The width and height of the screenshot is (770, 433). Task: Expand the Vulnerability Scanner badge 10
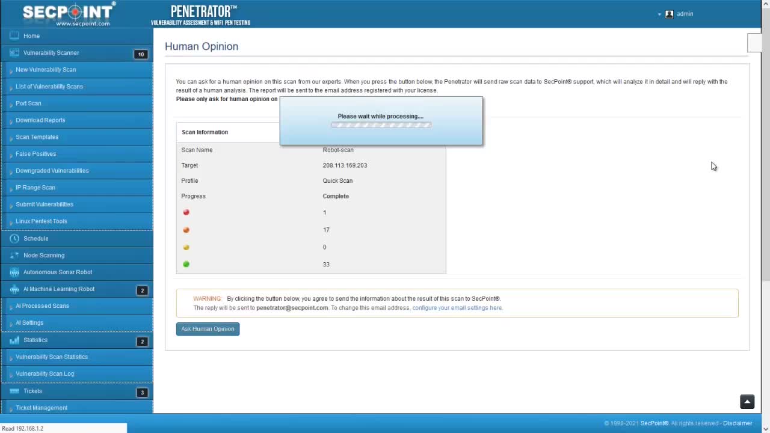point(141,54)
